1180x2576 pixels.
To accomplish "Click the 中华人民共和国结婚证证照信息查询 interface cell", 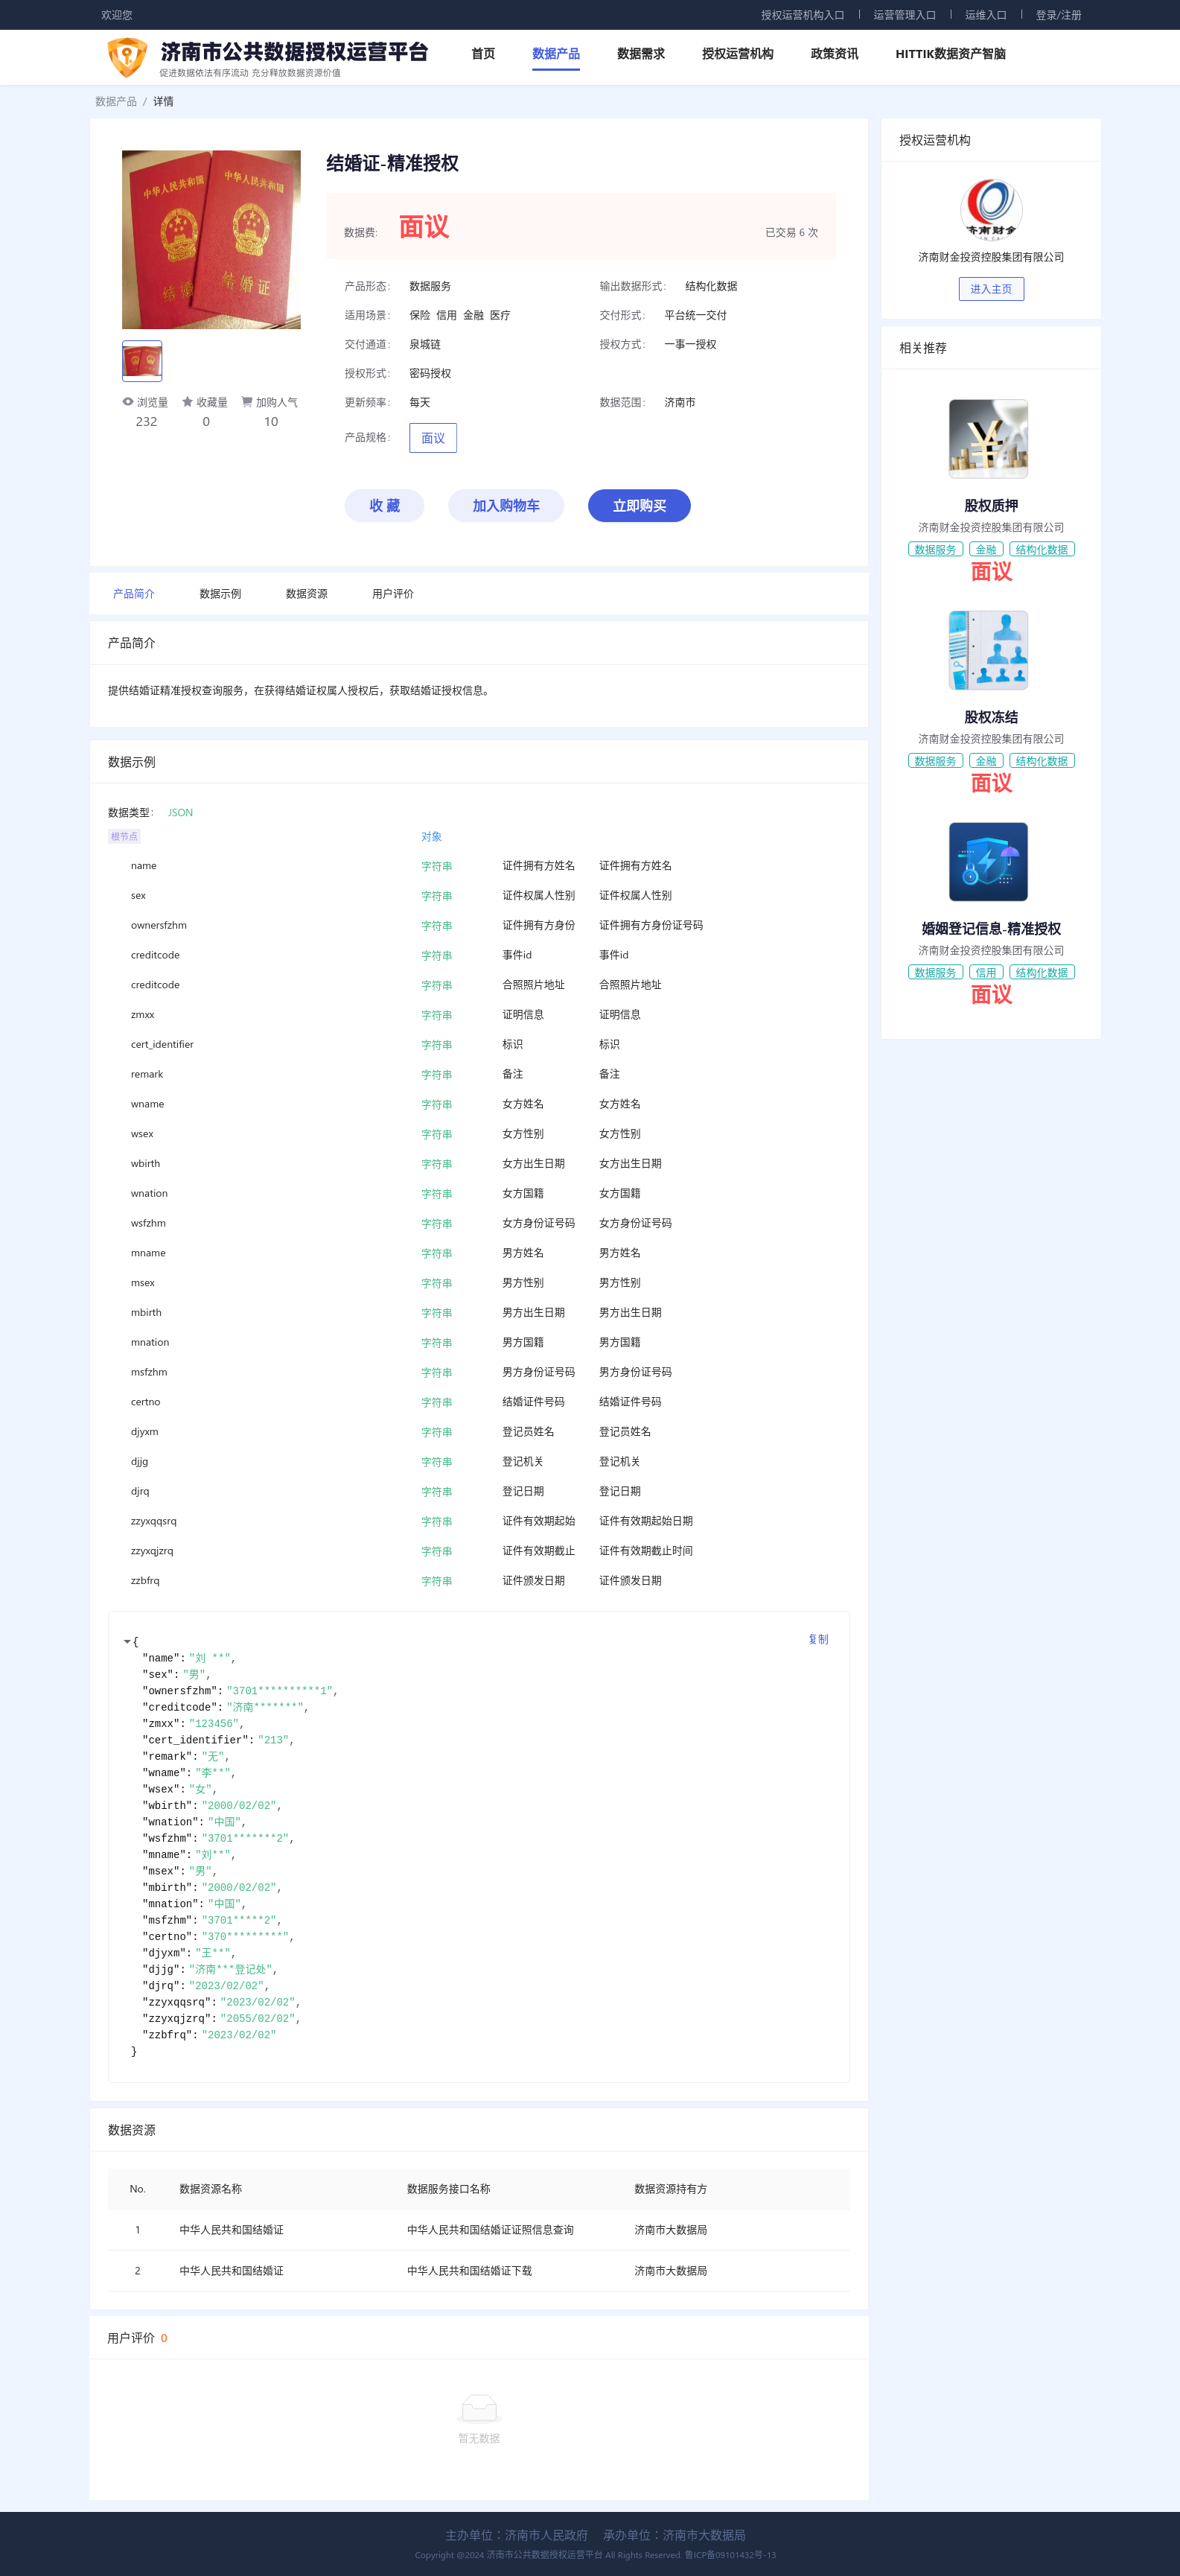I will pos(490,2230).
